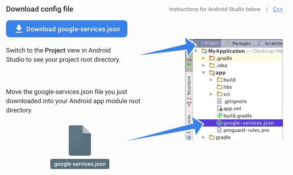Click the google-services.json JSON icon in tree

[x=220, y=123]
